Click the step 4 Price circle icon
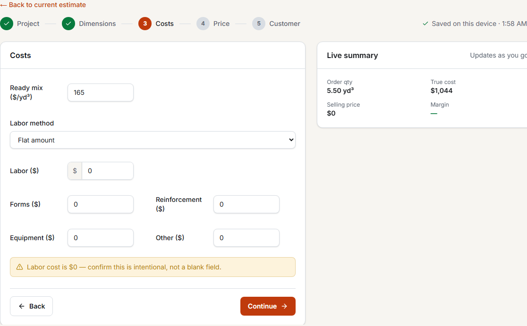The width and height of the screenshot is (527, 326). [203, 24]
